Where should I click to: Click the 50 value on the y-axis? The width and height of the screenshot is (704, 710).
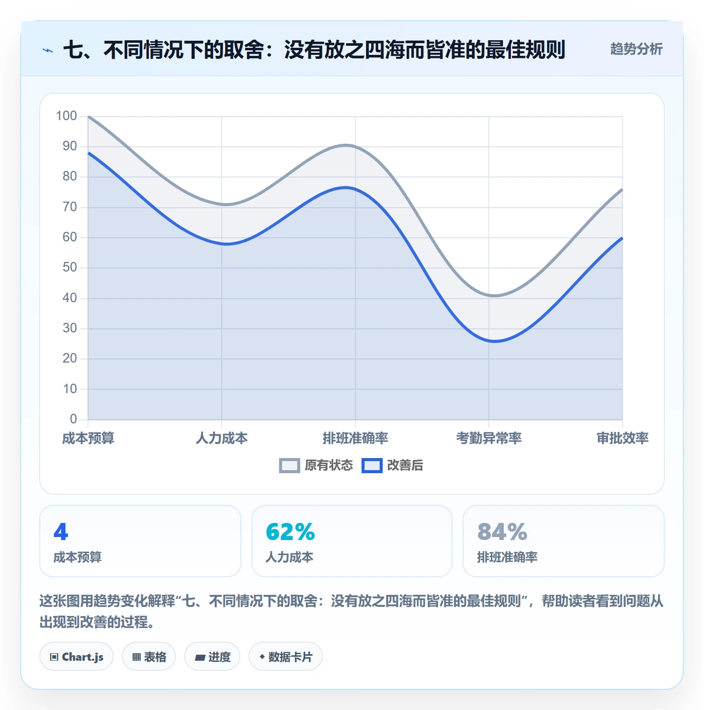coord(70,268)
